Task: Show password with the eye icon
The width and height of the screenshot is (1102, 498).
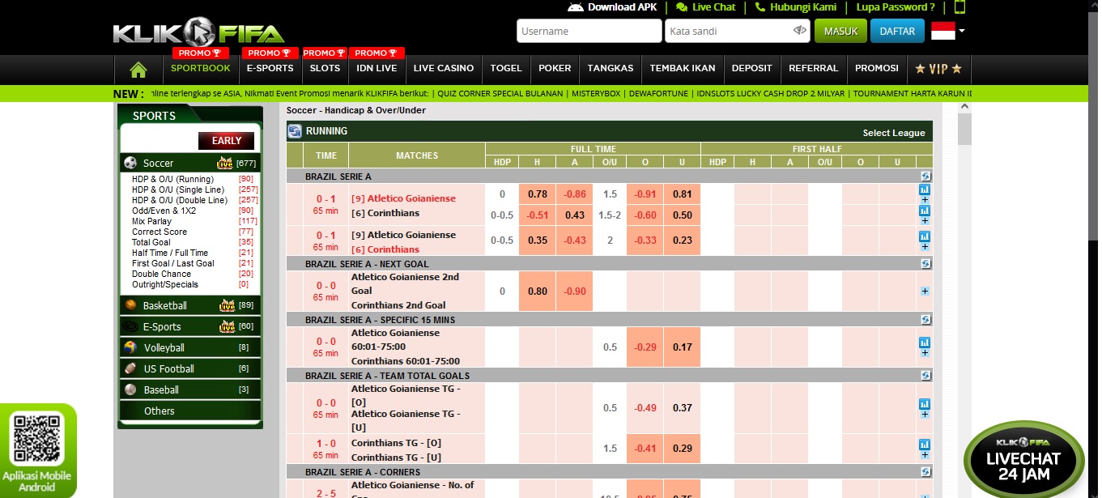Action: pos(800,31)
